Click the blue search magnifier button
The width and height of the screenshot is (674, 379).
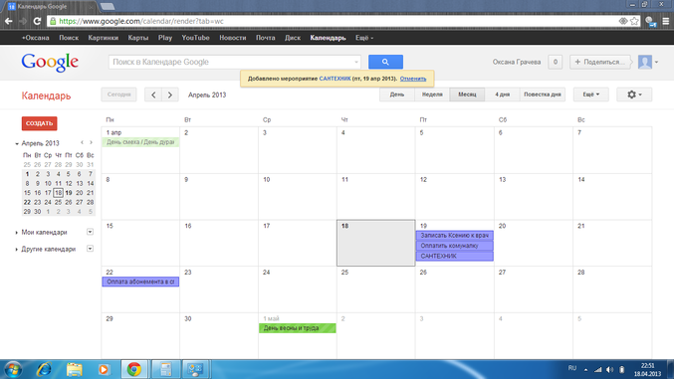(x=385, y=62)
